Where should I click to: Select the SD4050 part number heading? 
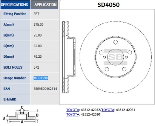pos(109,5)
